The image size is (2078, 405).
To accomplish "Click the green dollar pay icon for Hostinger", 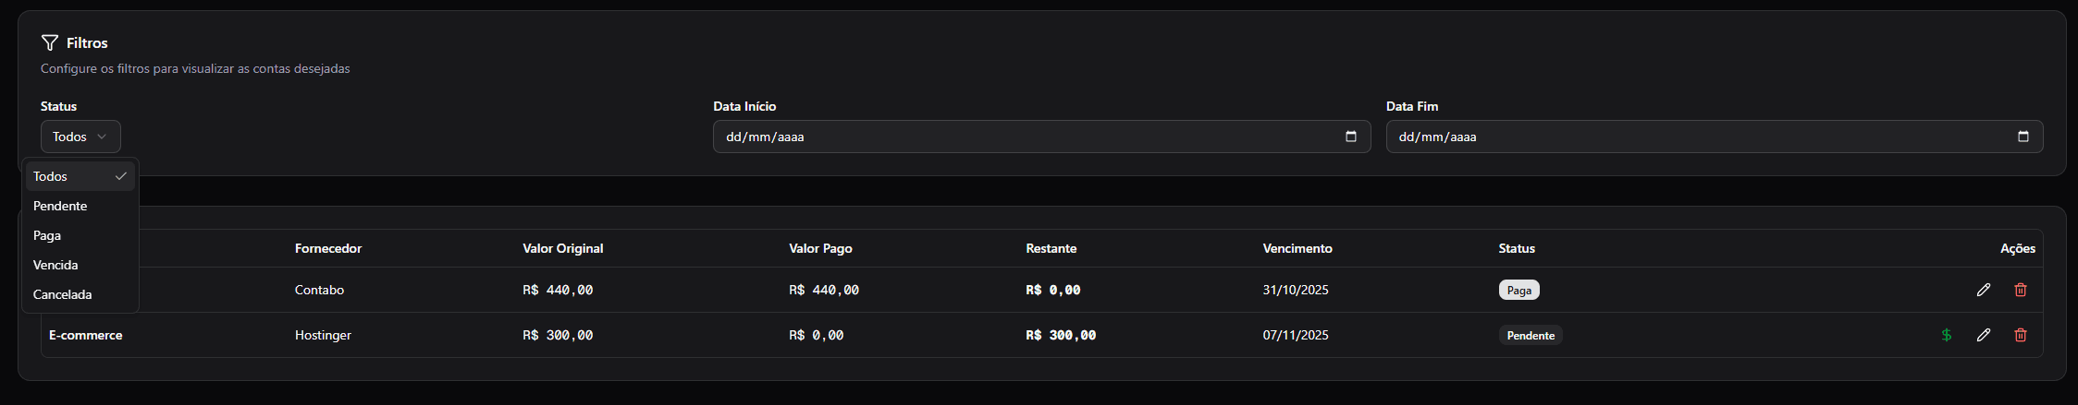I will 1946,335.
